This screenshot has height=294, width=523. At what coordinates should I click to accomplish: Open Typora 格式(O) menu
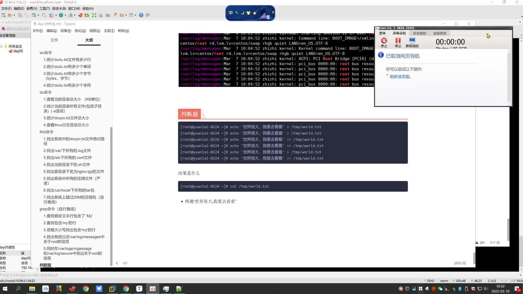80,31
